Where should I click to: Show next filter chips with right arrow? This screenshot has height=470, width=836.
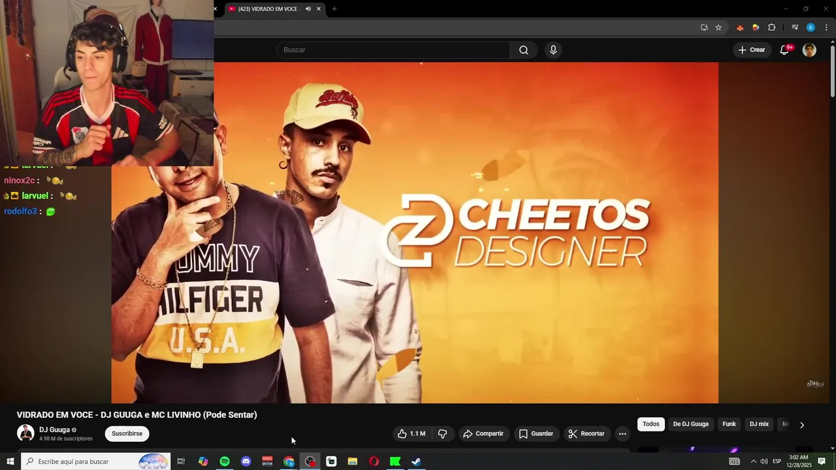coord(802,425)
